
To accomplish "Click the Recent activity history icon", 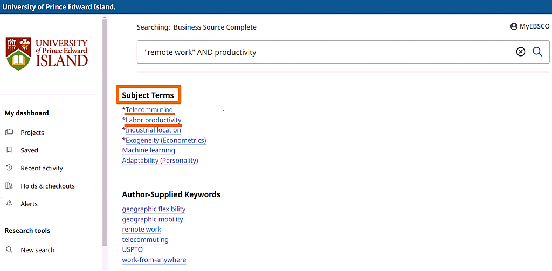I will click(x=9, y=168).
